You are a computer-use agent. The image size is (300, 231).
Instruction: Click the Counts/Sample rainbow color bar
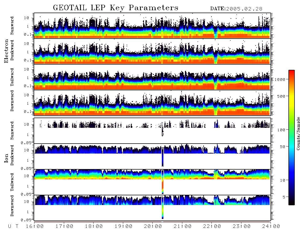pyautogui.click(x=291, y=138)
